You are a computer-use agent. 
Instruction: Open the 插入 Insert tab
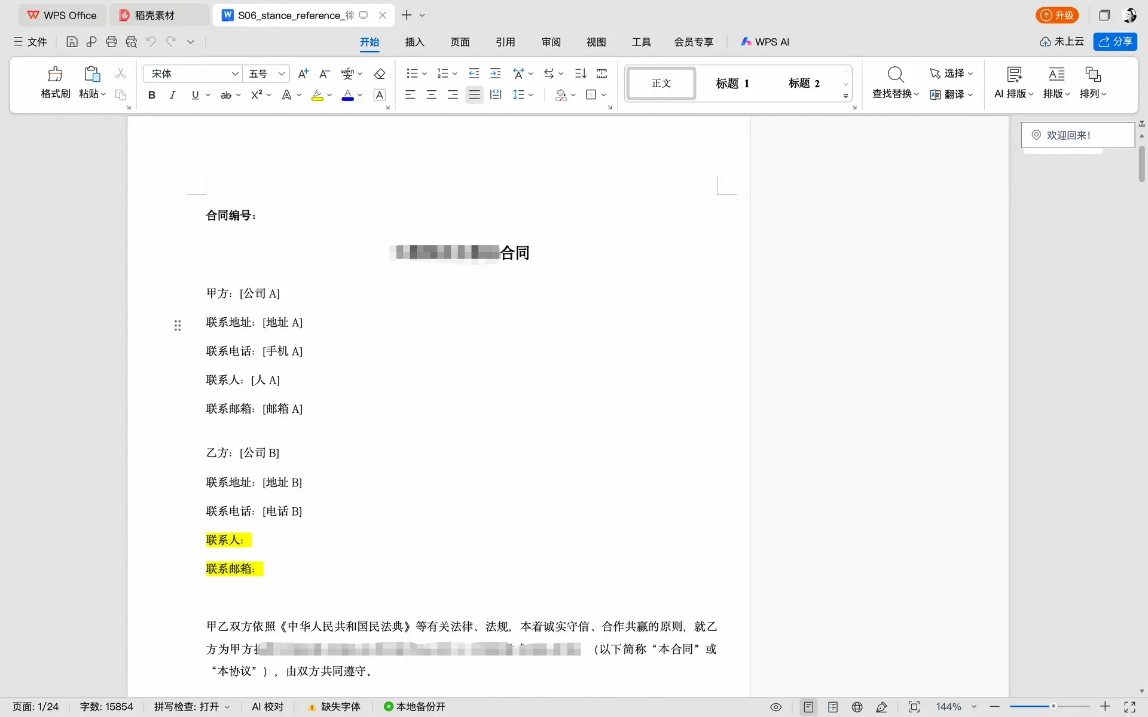(x=414, y=42)
